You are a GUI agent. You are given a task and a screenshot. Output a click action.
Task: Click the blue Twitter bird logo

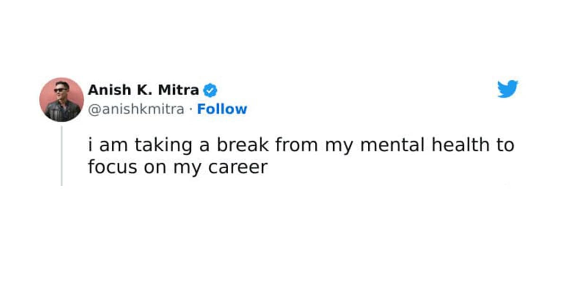[x=507, y=89]
